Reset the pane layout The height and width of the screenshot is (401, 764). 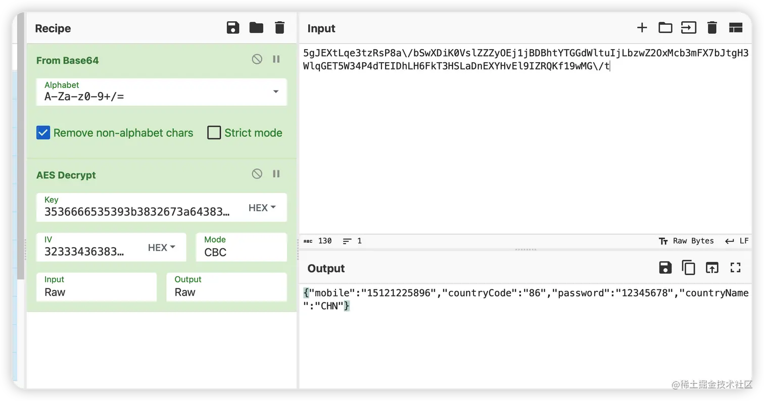point(736,28)
